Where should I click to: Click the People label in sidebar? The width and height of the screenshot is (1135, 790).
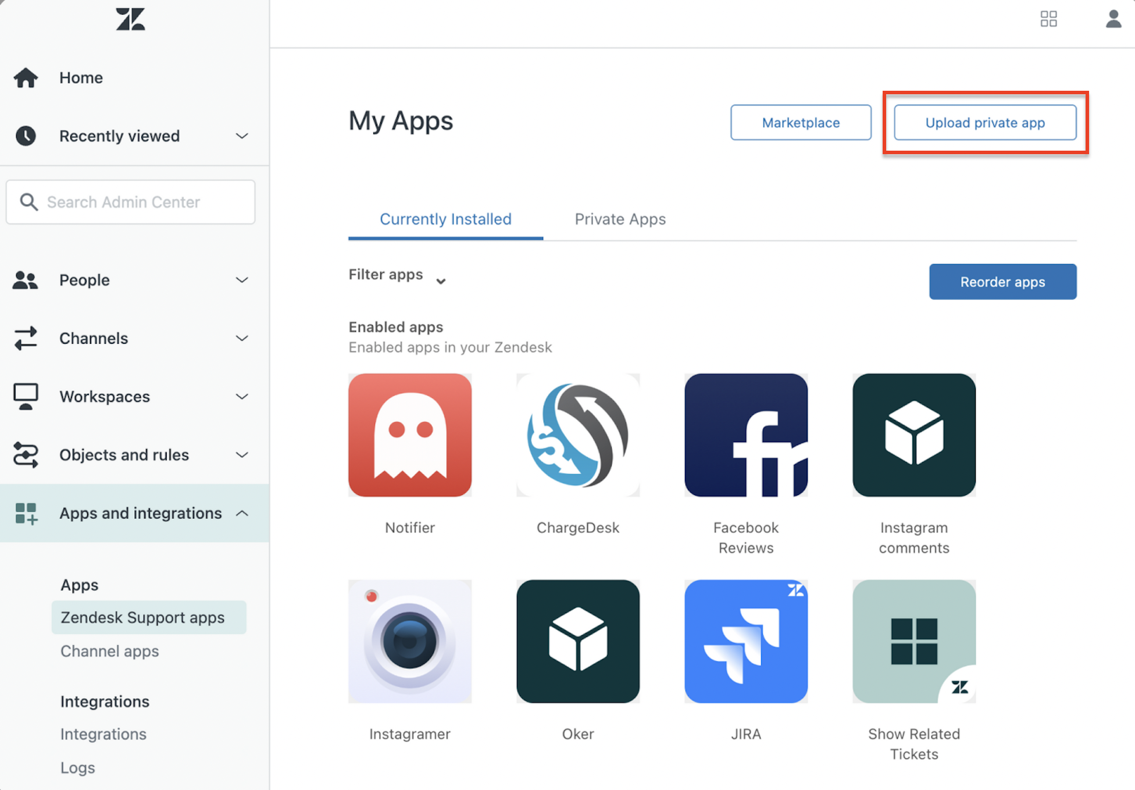click(x=84, y=280)
